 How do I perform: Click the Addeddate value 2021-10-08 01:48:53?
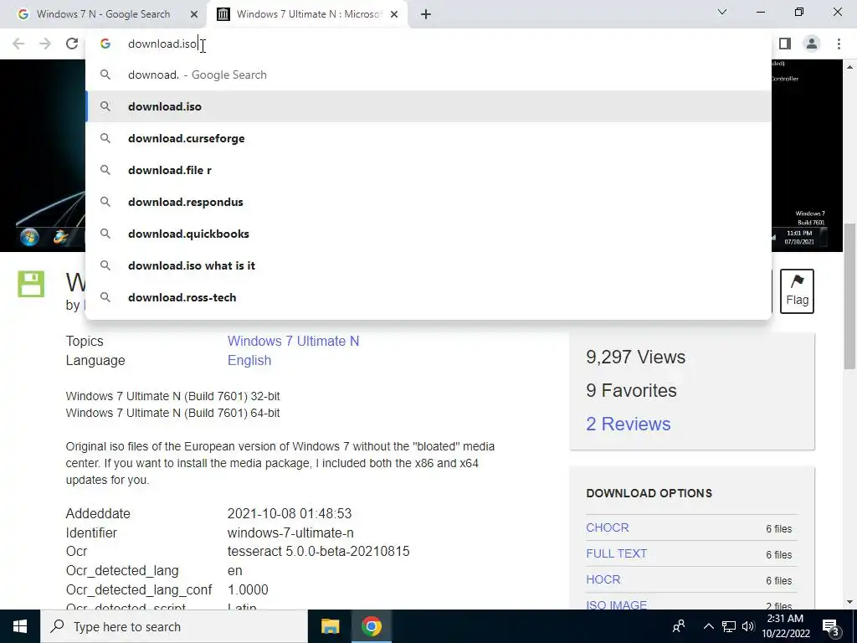pos(290,513)
